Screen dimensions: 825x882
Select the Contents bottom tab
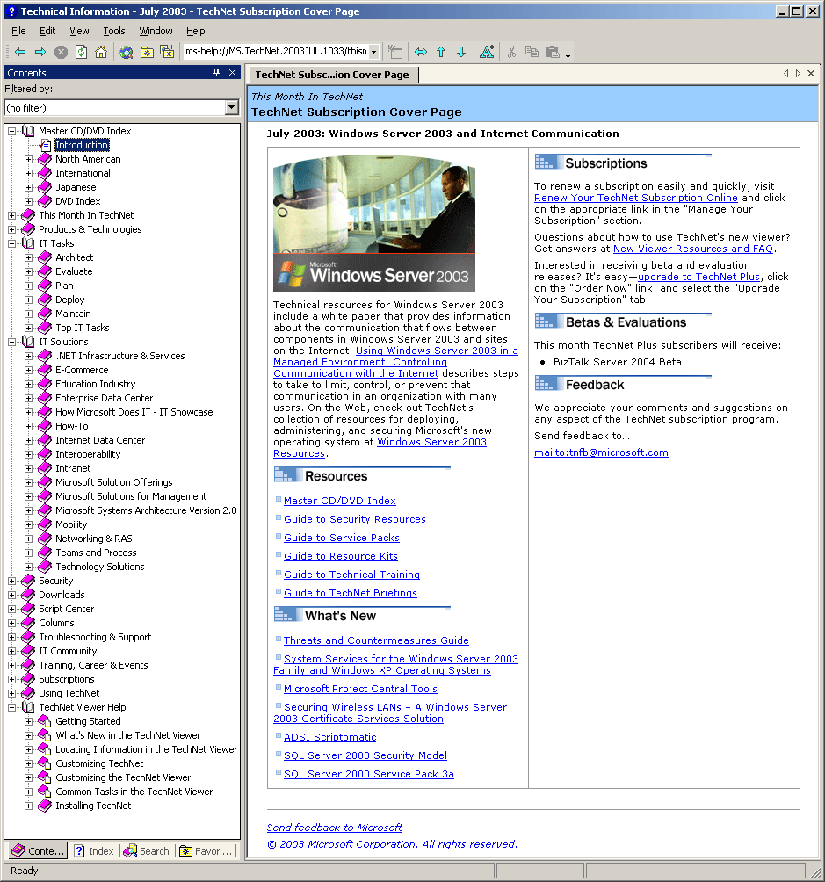click(x=37, y=851)
